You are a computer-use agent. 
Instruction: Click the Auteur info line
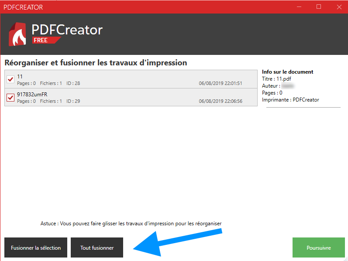tap(278, 86)
